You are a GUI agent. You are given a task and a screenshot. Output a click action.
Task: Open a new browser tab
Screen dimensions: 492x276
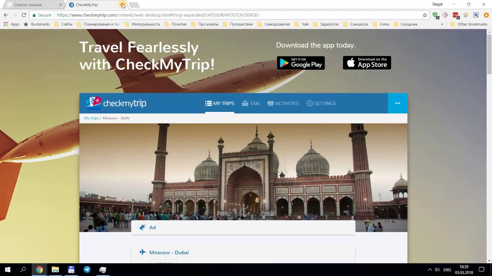pyautogui.click(x=134, y=5)
